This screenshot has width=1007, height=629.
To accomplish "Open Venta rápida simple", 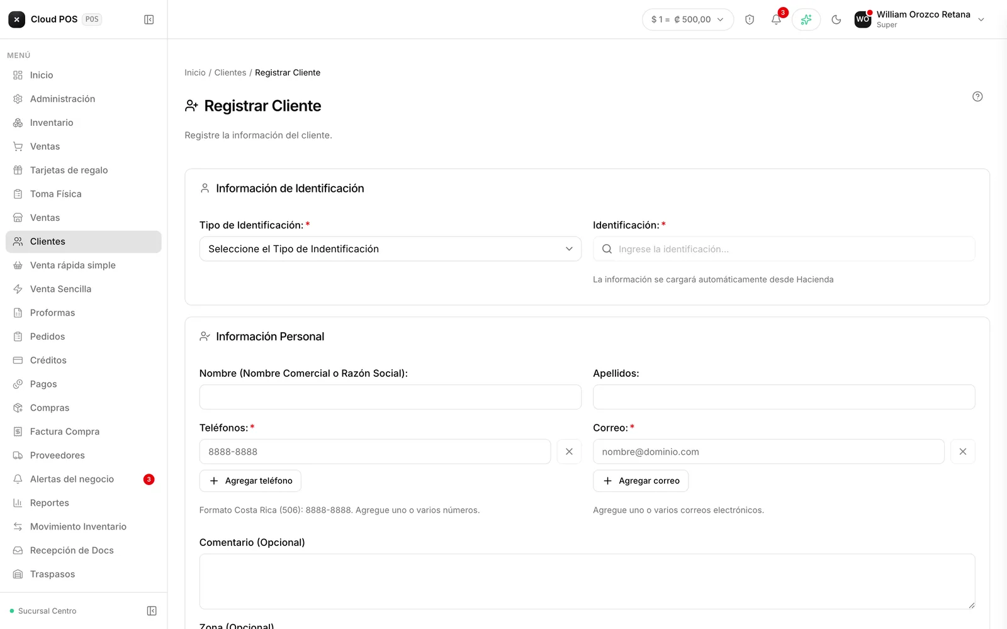I will [84, 265].
